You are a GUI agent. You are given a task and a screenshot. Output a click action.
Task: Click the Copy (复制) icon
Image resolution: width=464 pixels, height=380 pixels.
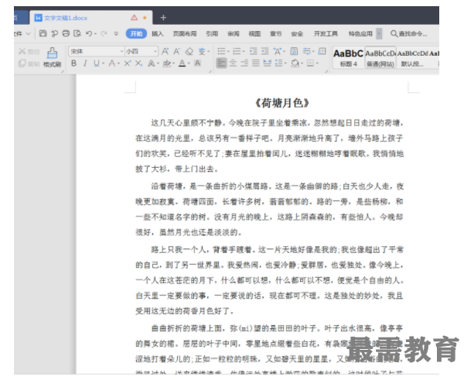tap(22, 63)
